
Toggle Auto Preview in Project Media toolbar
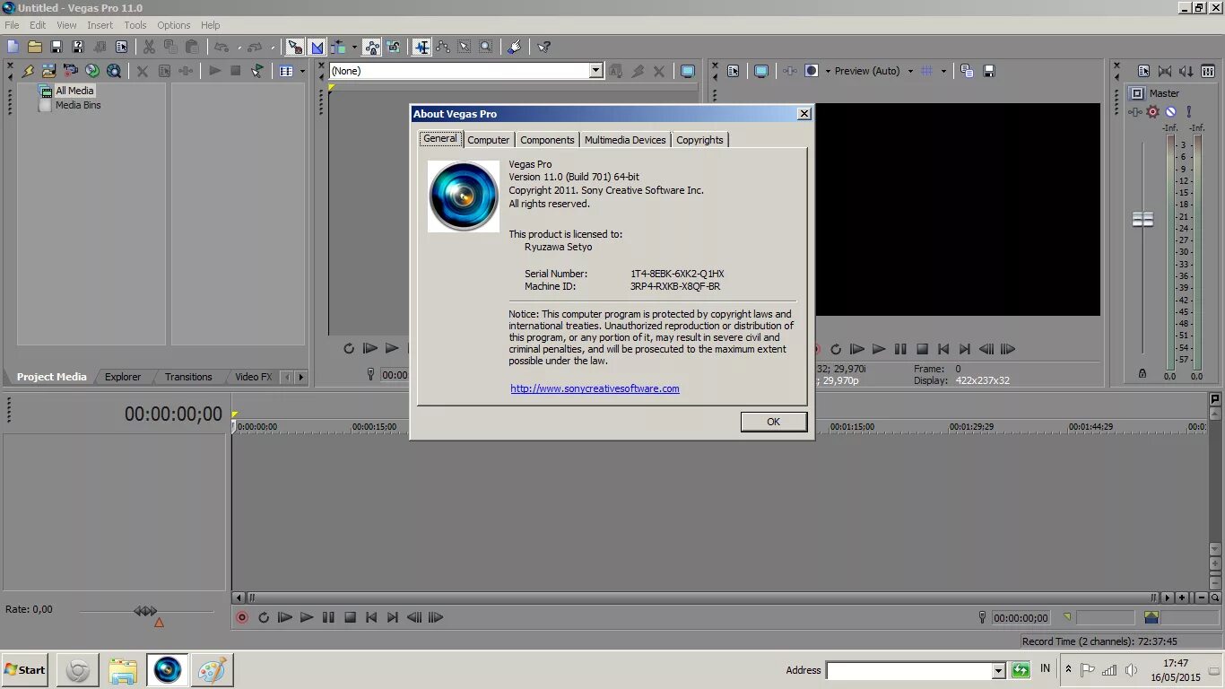257,71
